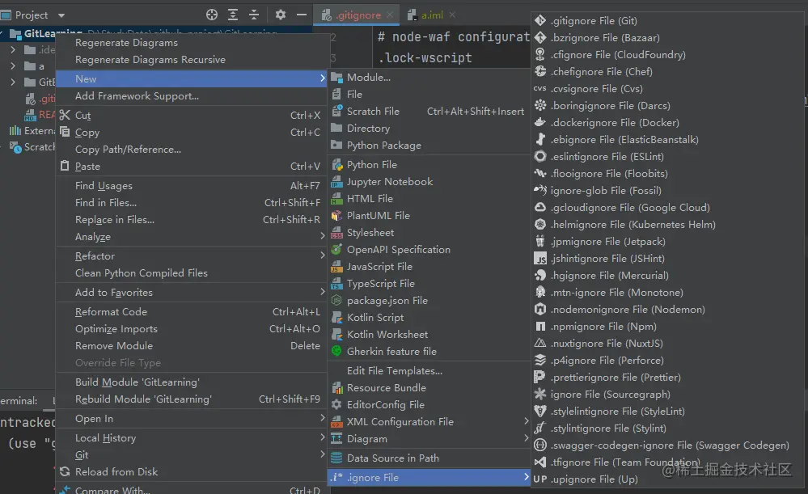The height and width of the screenshot is (494, 808).
Task: Click the Kotlin Script icon
Action: click(336, 318)
